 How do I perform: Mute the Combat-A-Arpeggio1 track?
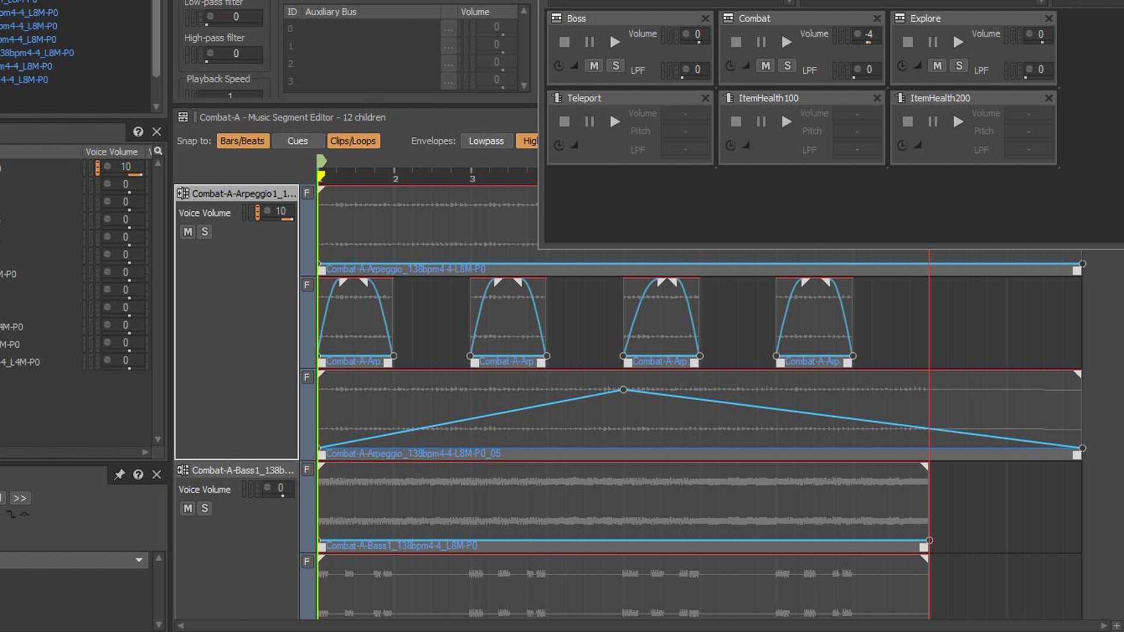[187, 232]
